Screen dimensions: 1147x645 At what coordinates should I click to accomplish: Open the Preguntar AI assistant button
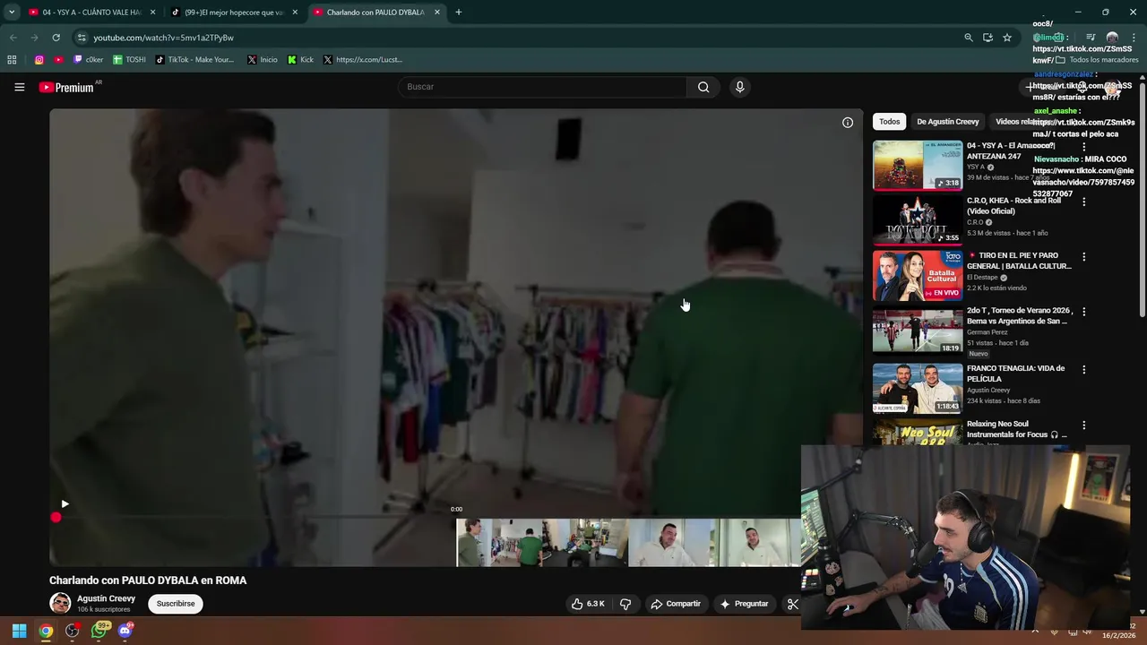point(744,604)
